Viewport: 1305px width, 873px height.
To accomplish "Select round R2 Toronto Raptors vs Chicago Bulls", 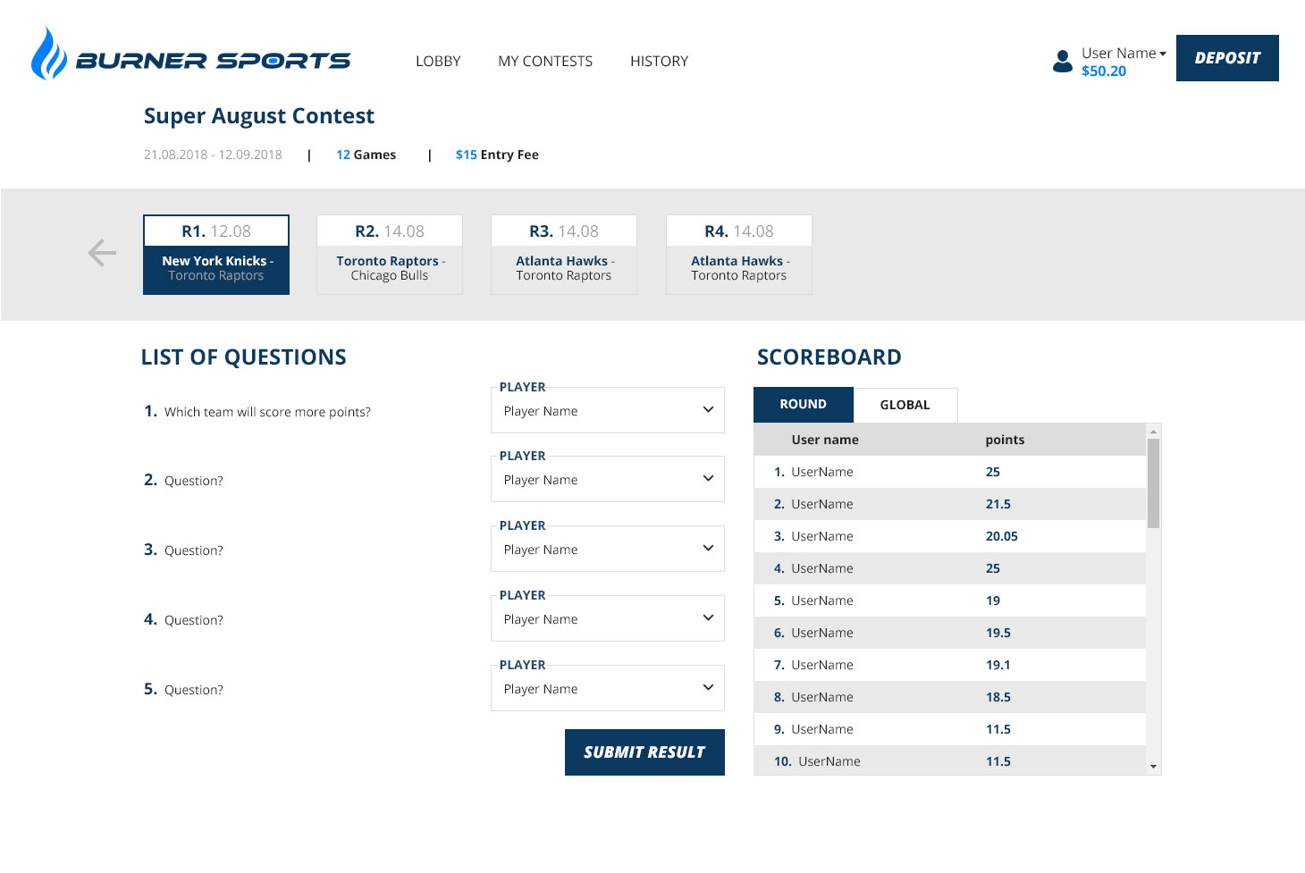I will coord(390,255).
